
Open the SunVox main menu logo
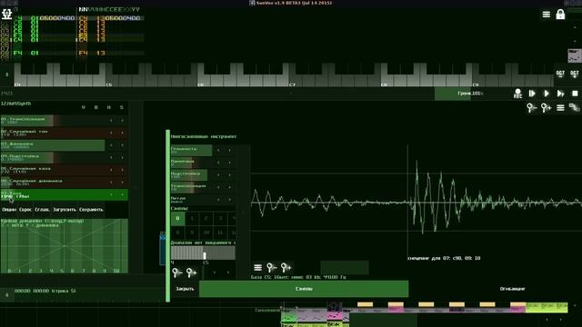(x=7, y=15)
